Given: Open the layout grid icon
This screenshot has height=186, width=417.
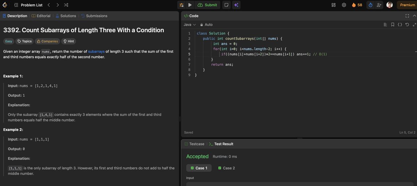Looking at the screenshot, I should tap(334, 5).
